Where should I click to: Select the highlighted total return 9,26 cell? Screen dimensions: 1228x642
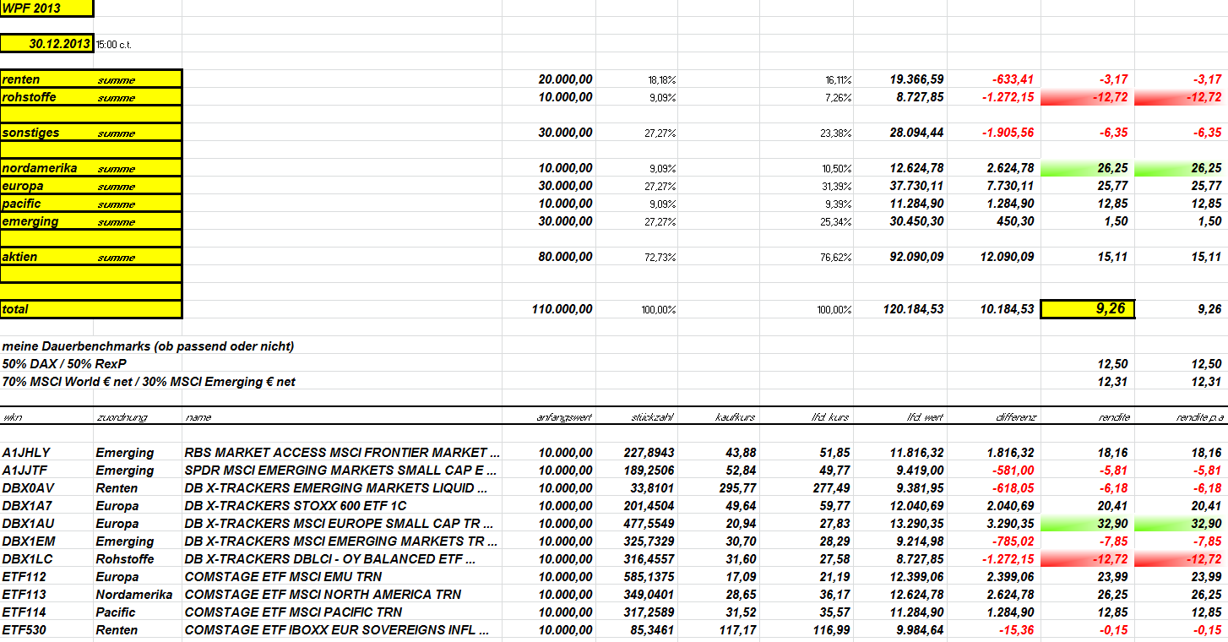(1088, 309)
